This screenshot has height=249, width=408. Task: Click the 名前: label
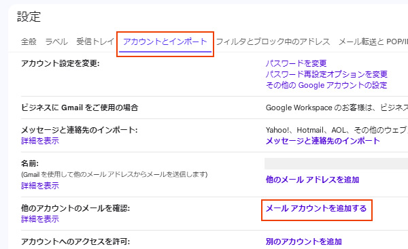point(30,163)
